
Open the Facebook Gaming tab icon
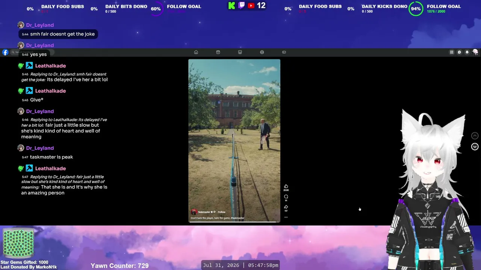pos(284,52)
